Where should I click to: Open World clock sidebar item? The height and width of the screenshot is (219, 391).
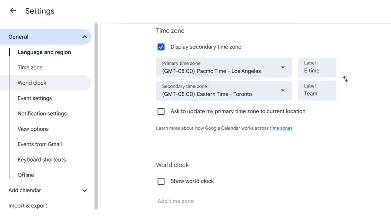pyautogui.click(x=32, y=83)
